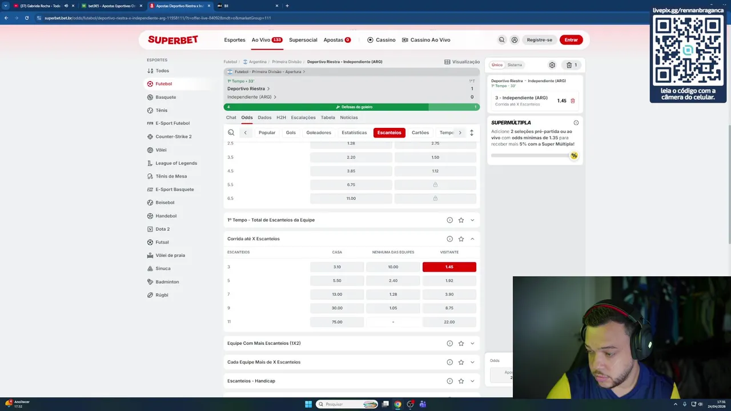Expand Cada Equipe Mais de X Escanteios
Viewport: 731px width, 411px height.
(x=472, y=362)
